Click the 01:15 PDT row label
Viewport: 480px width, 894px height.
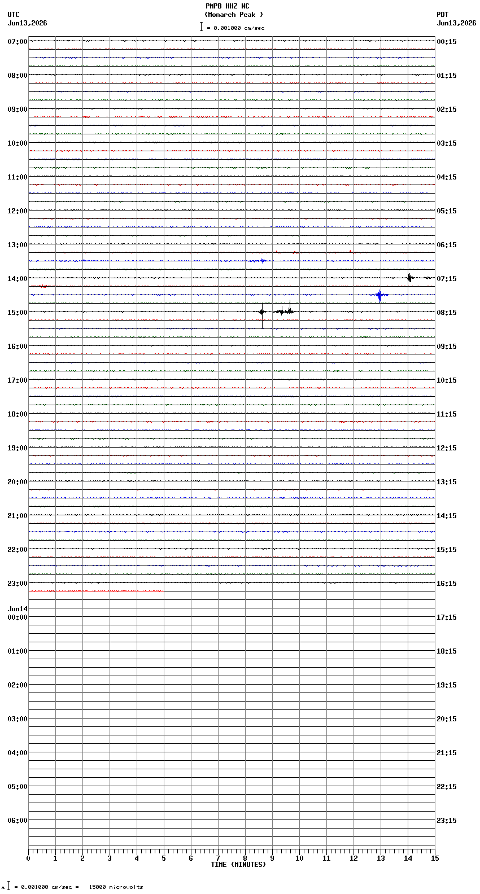pyautogui.click(x=447, y=76)
